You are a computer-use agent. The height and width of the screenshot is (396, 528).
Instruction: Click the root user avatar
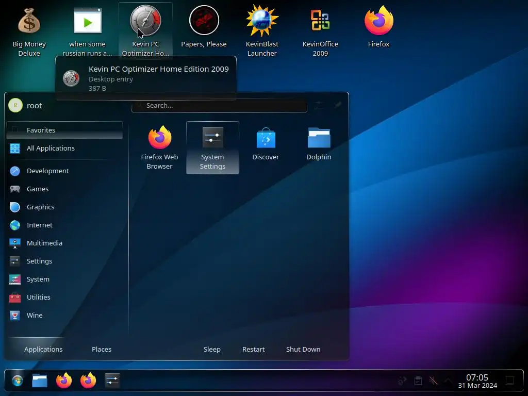coord(15,105)
